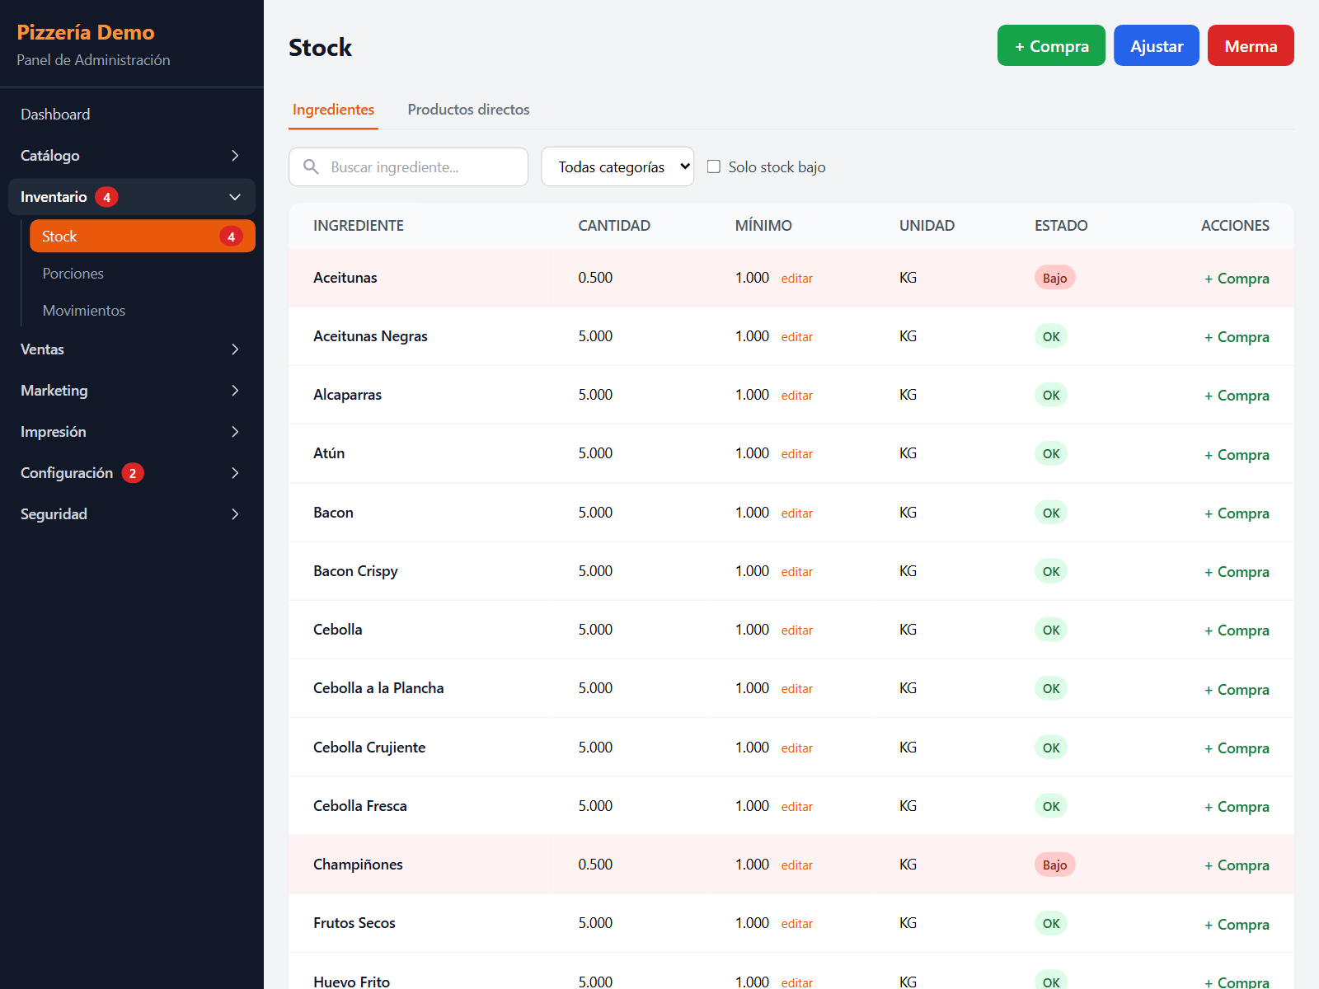Image resolution: width=1319 pixels, height=989 pixels.
Task: Enable Solo stock bajo checkbox
Action: click(x=714, y=166)
